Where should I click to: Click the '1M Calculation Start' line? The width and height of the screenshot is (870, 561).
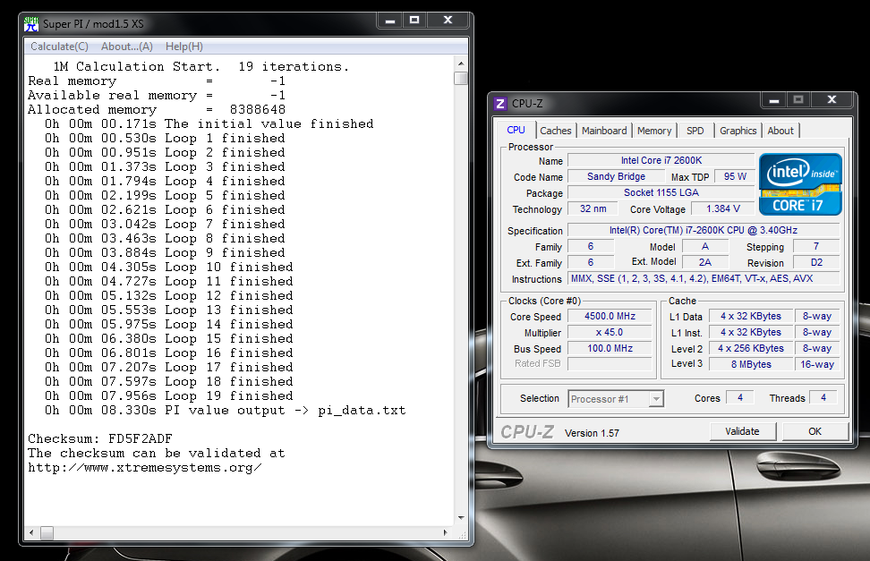[x=200, y=66]
